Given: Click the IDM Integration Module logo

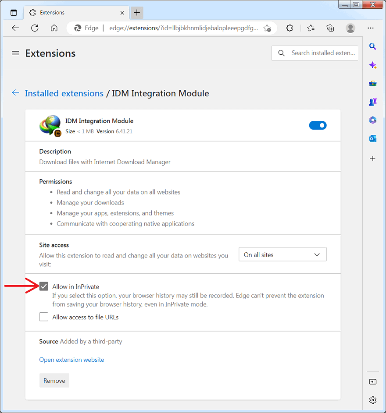Looking at the screenshot, I should (50, 125).
